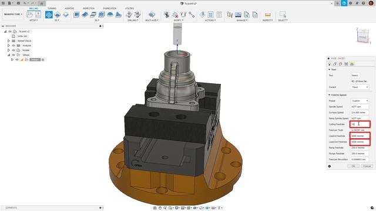This screenshot has height=211, width=376.
Task: Click the Machine Library icon in Manage
Action: tap(238, 15)
